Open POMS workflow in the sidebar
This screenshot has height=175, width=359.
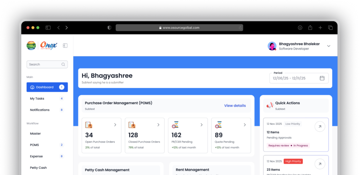pyautogui.click(x=34, y=145)
